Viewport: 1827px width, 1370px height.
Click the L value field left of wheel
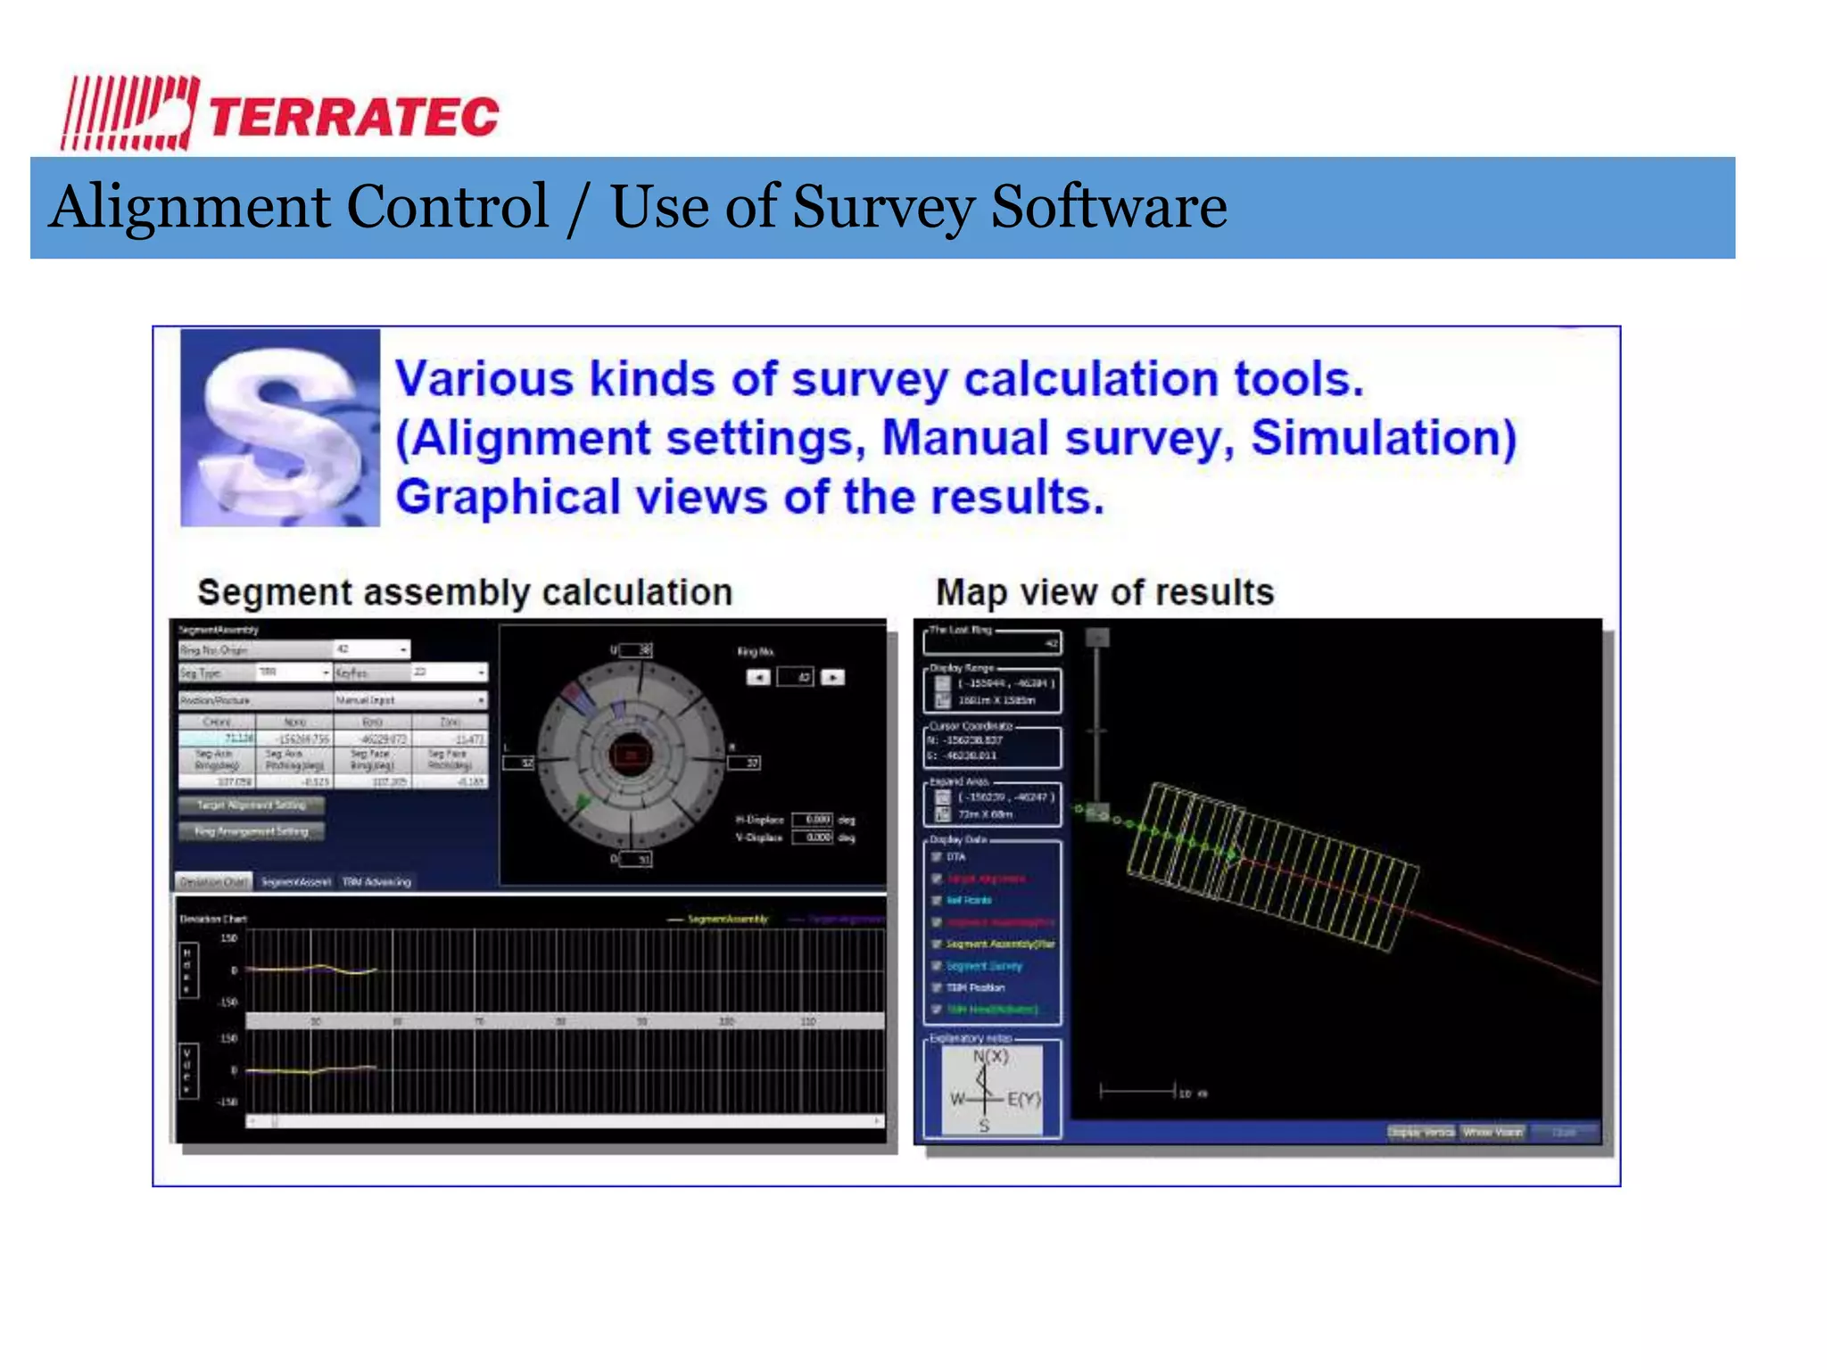517,763
